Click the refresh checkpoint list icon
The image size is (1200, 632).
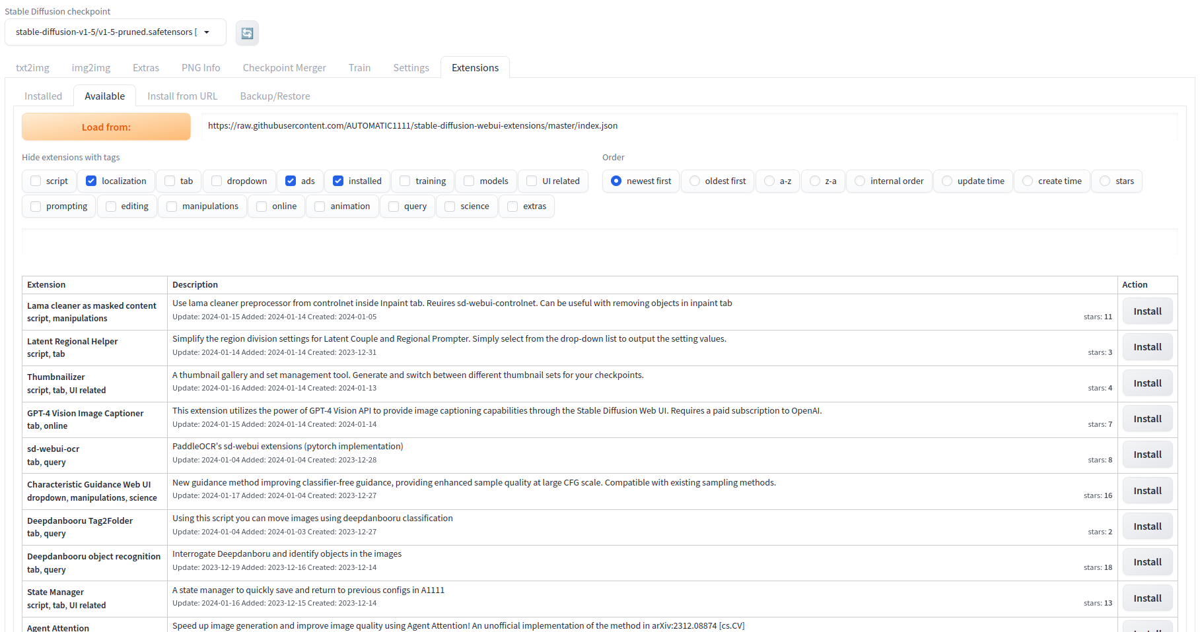coord(247,33)
